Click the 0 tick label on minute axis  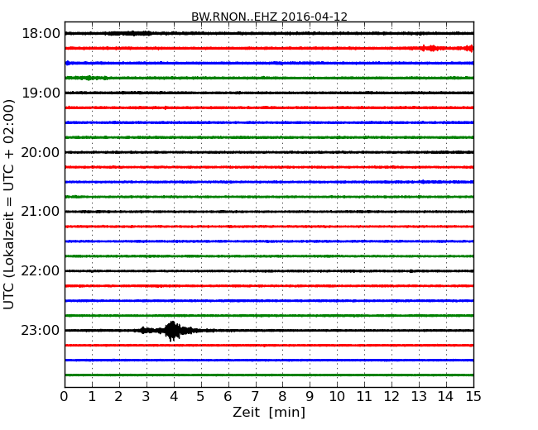click(x=65, y=396)
